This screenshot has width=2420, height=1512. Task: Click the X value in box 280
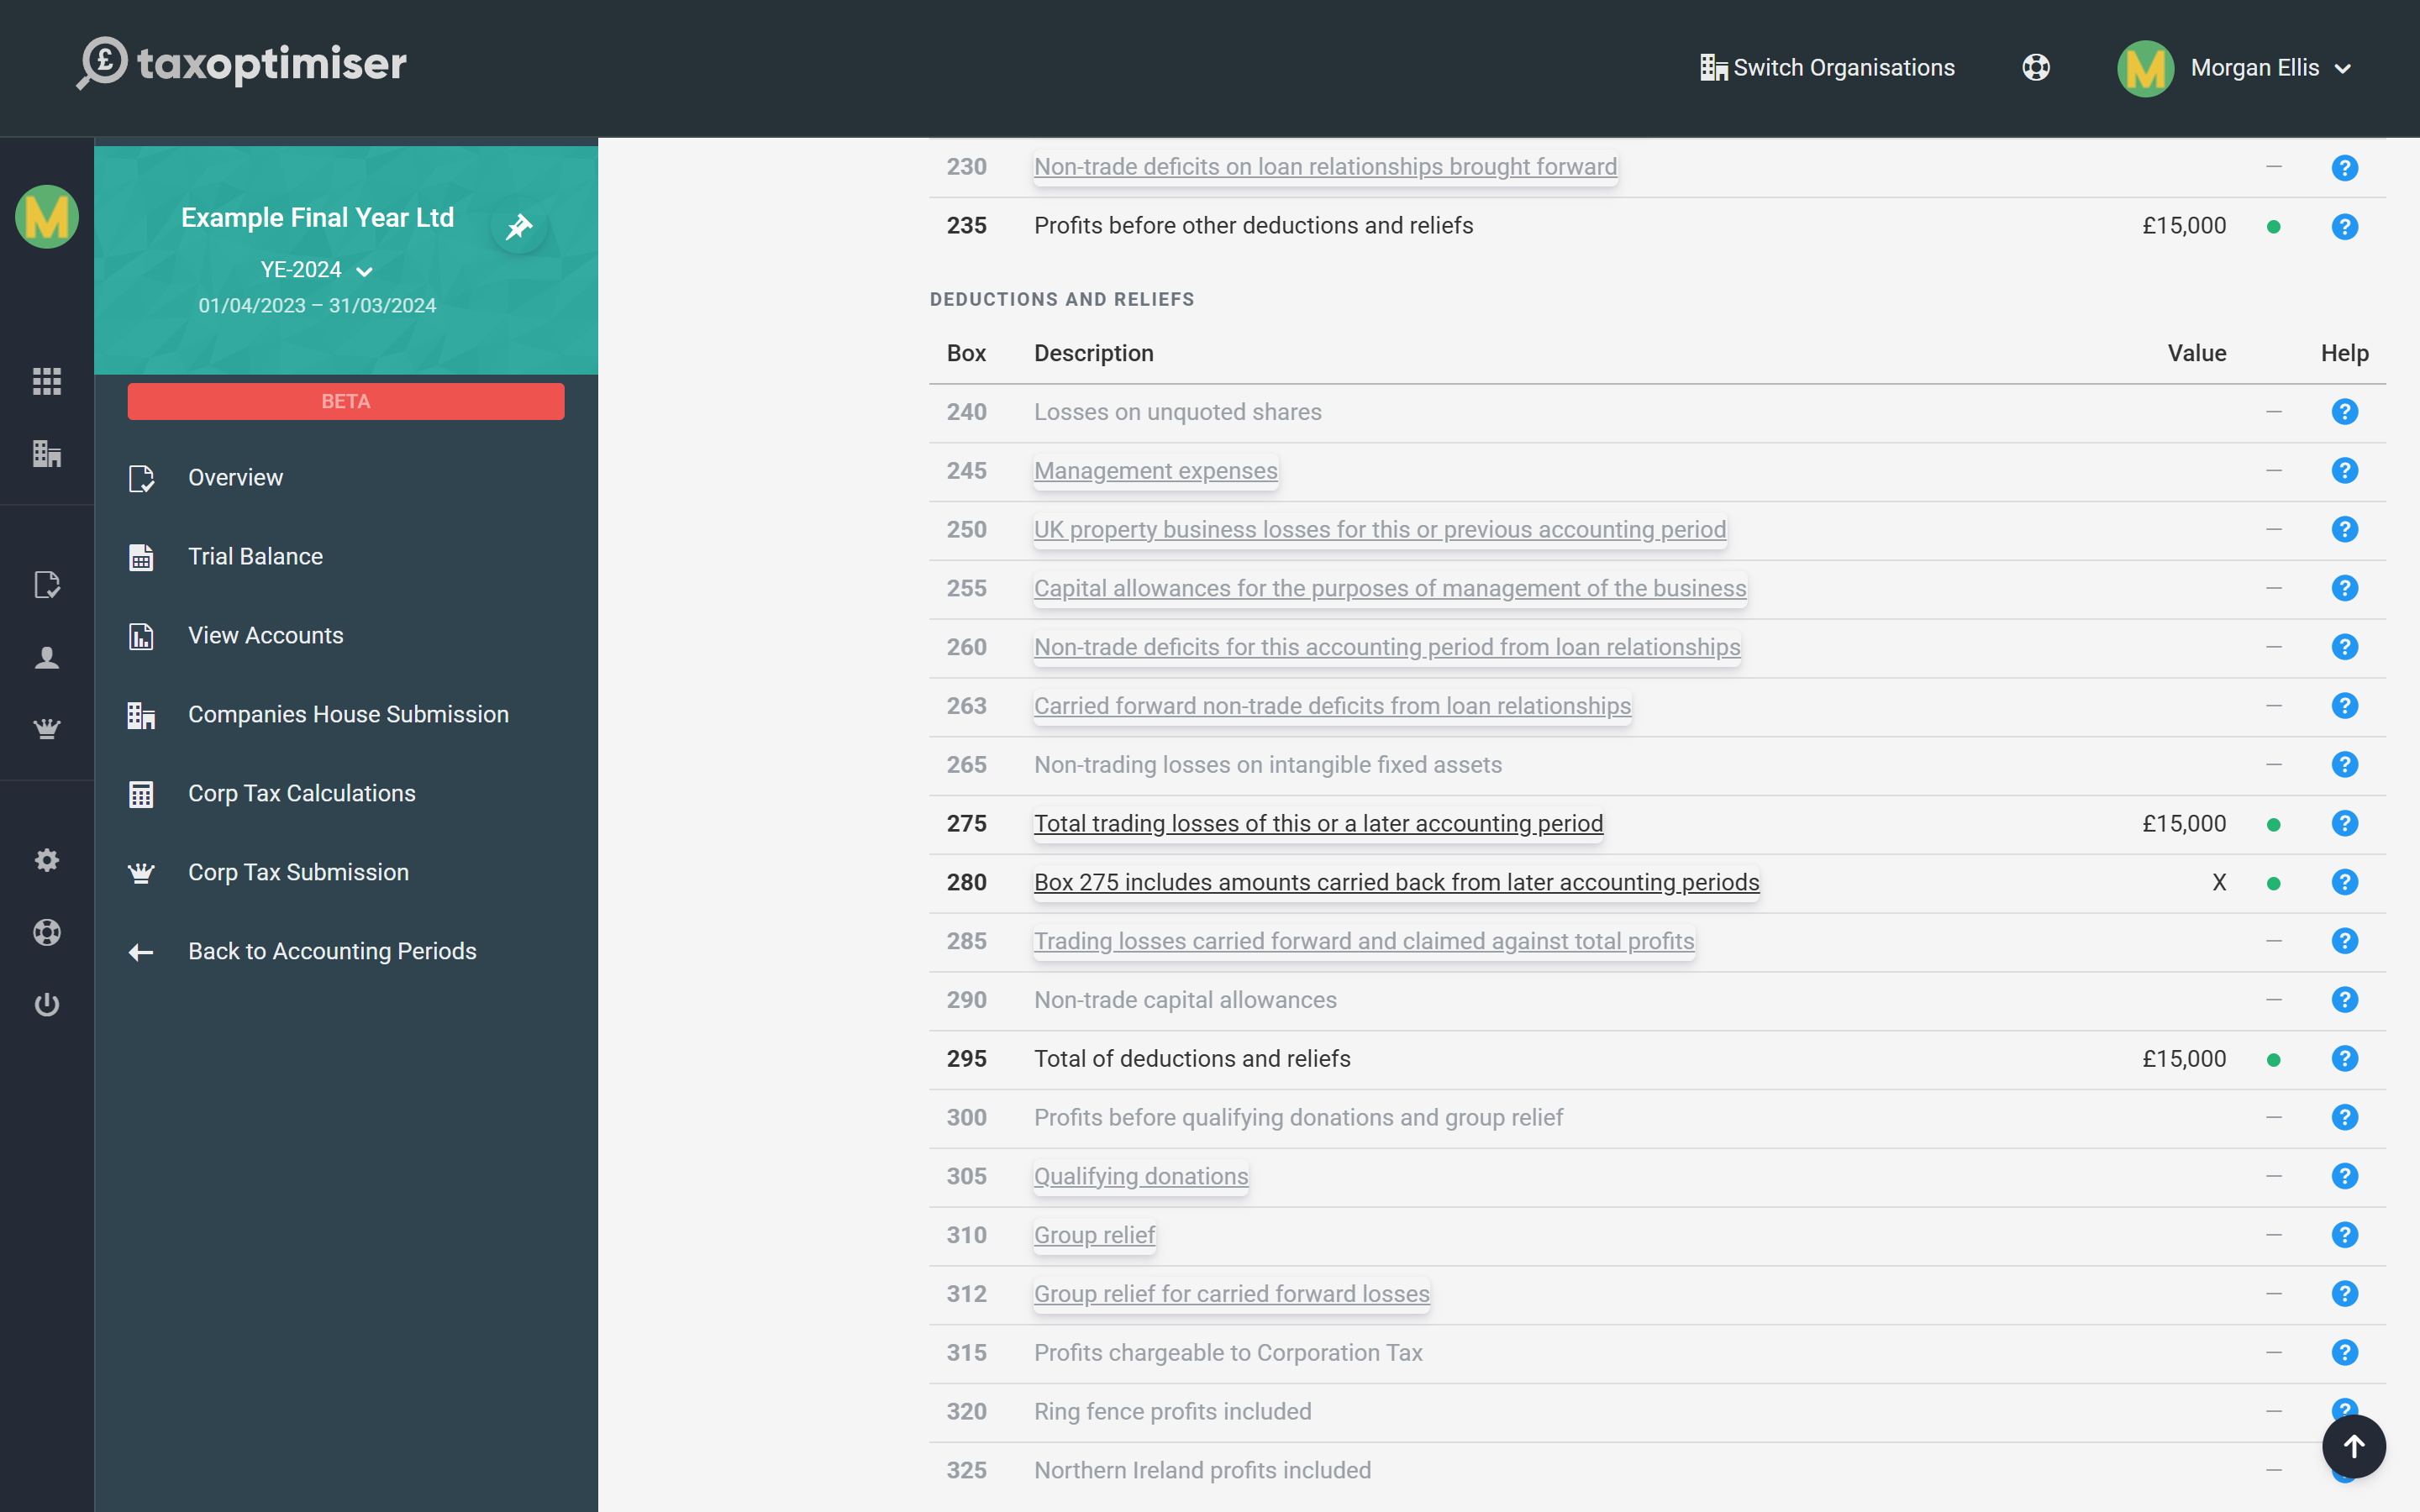[2219, 883]
